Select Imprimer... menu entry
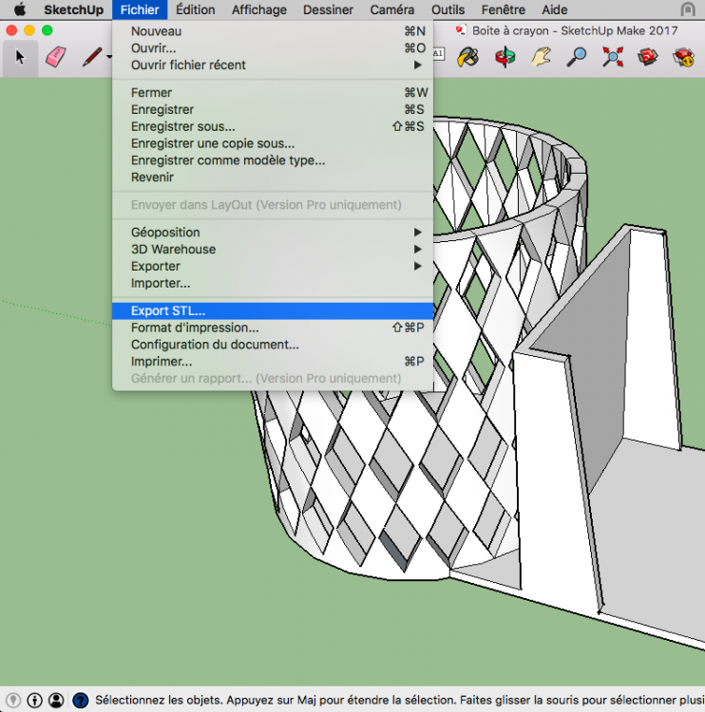 tap(273, 362)
